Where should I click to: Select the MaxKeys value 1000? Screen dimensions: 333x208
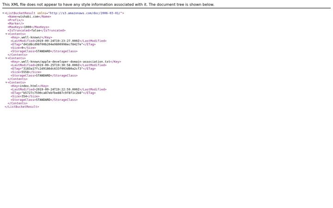(x=27, y=27)
